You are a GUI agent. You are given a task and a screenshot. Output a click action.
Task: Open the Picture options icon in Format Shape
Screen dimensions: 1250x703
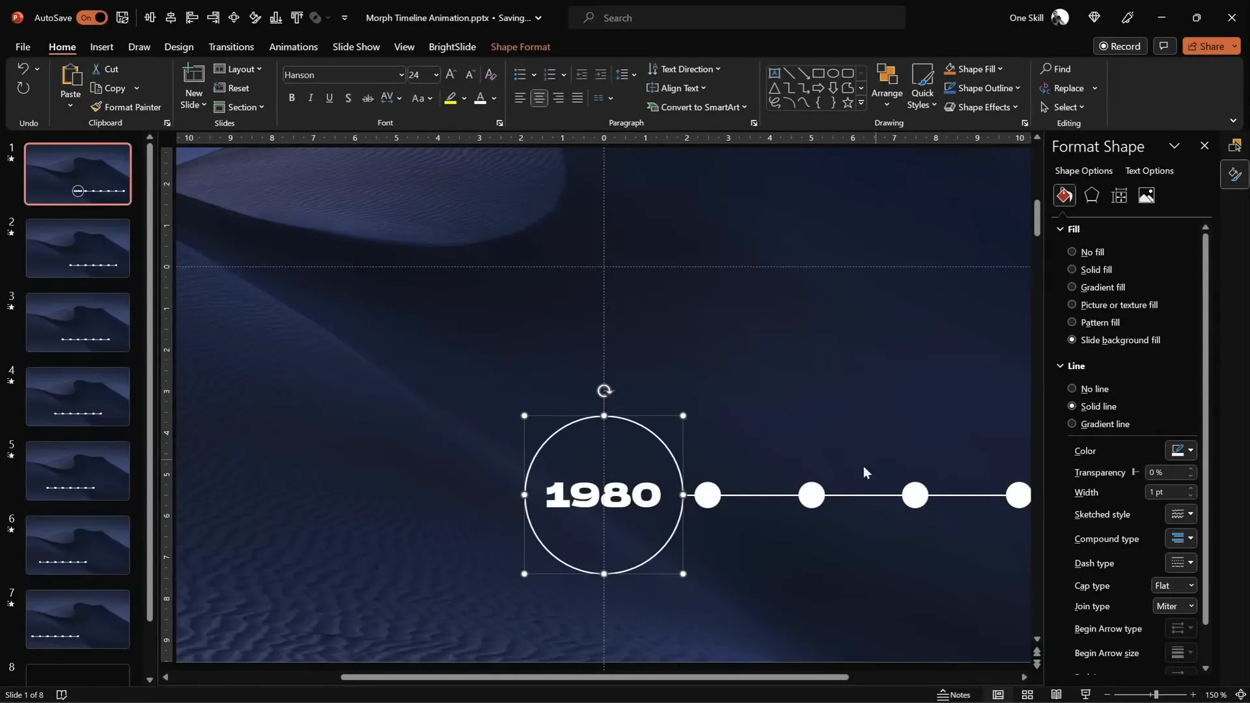pos(1146,195)
